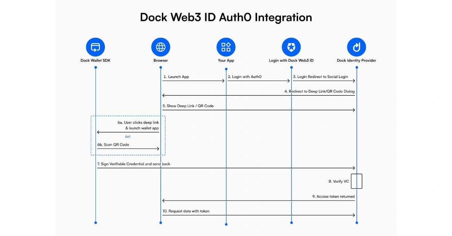Click the Browser globe icon

[x=161, y=47]
